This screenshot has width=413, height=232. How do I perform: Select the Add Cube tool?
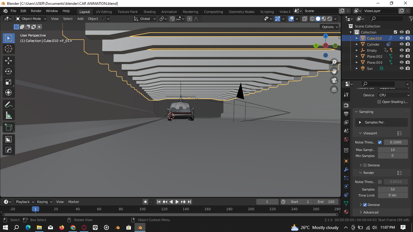[x=8, y=127]
